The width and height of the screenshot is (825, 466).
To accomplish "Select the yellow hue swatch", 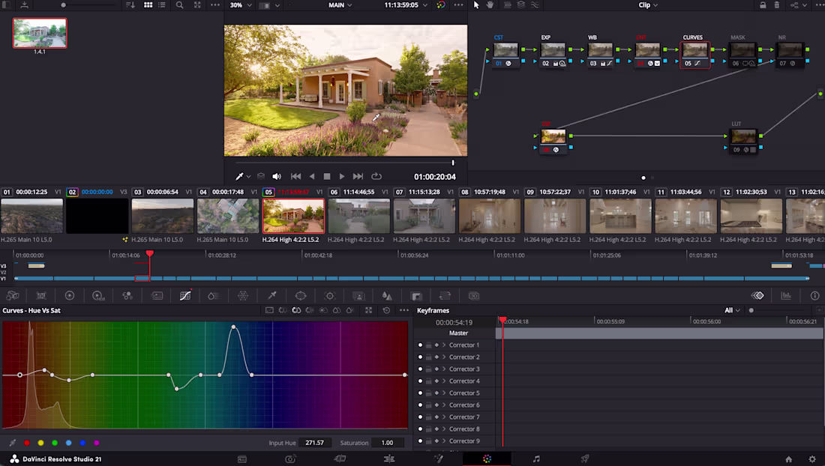I will (x=40, y=443).
